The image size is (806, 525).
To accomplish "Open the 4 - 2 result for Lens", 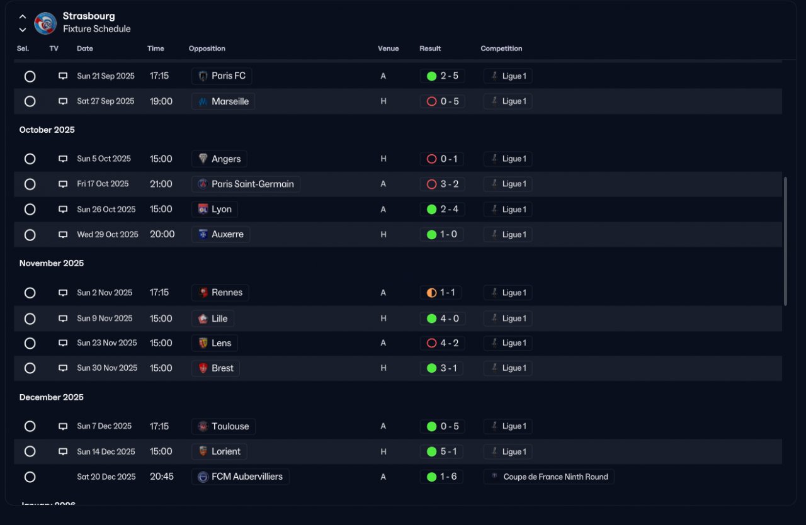I will pyautogui.click(x=442, y=343).
